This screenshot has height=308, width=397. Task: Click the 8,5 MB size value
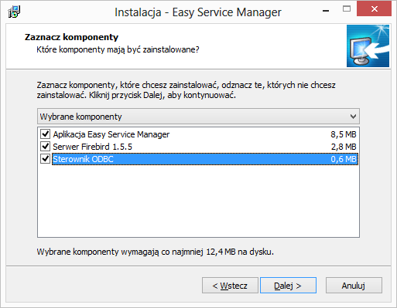[344, 134]
